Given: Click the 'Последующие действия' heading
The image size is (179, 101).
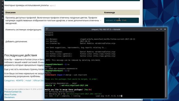Looking at the screenshot, I should pos(20,55).
